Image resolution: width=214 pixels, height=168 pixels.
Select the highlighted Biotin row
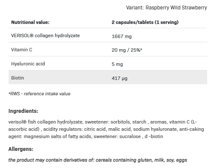108,77
